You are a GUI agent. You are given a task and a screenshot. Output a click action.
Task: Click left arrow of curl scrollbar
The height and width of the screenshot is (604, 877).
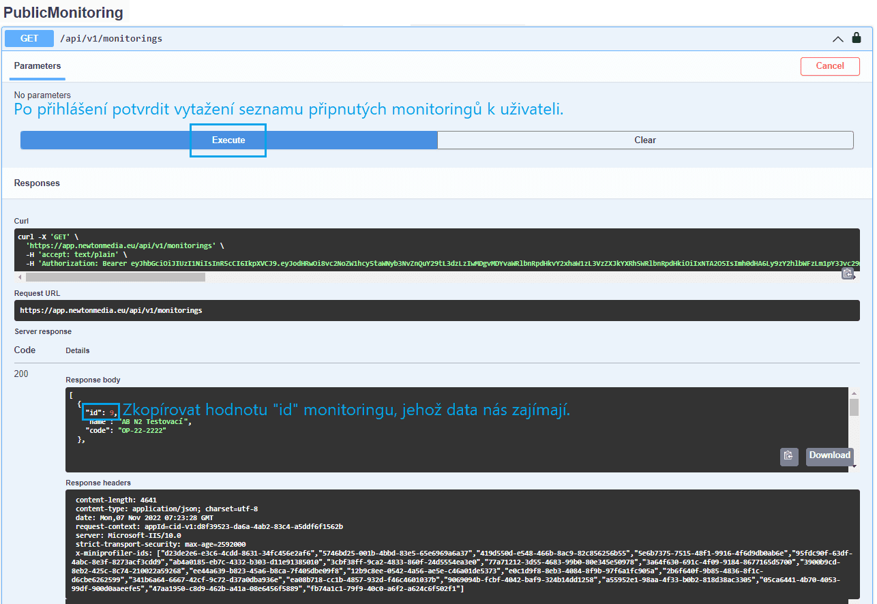coord(20,277)
